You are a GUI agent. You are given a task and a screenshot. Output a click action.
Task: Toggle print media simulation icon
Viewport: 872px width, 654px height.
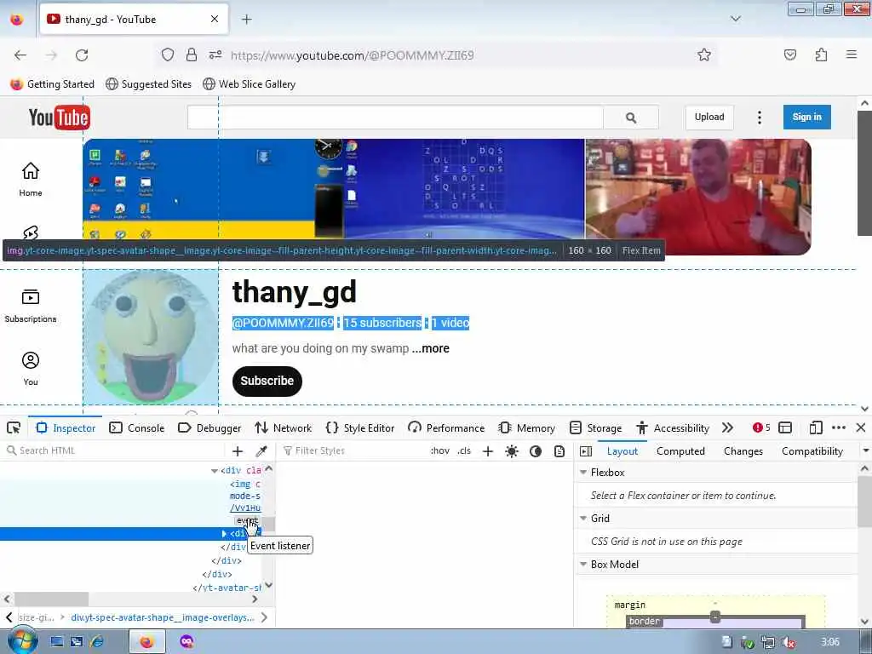point(559,451)
